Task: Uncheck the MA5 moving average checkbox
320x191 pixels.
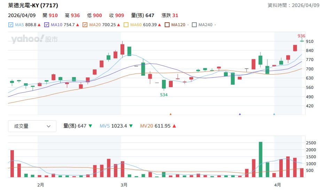Action: pyautogui.click(x=10, y=25)
